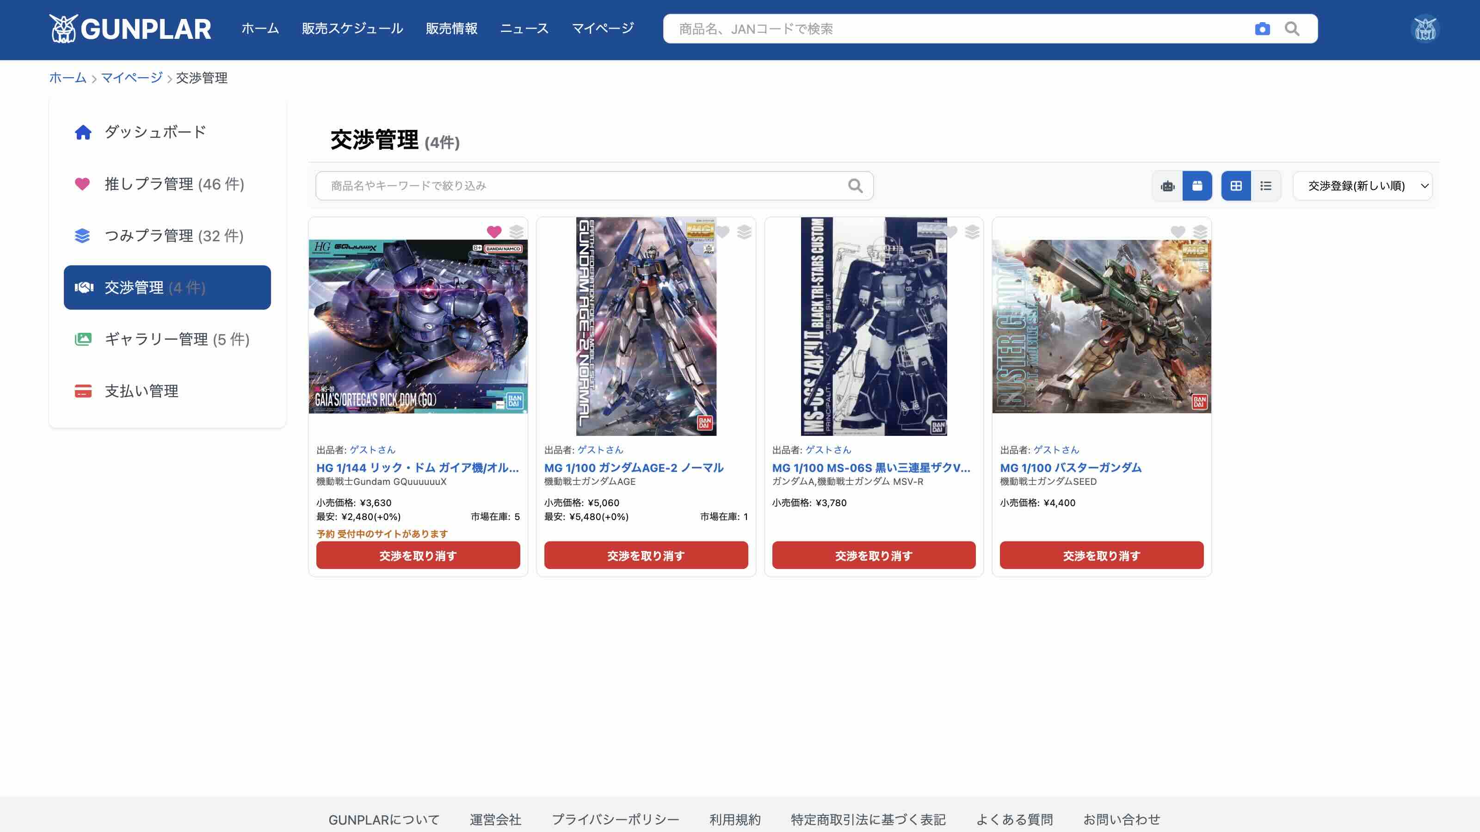Open the sort order dropdown

click(1363, 186)
